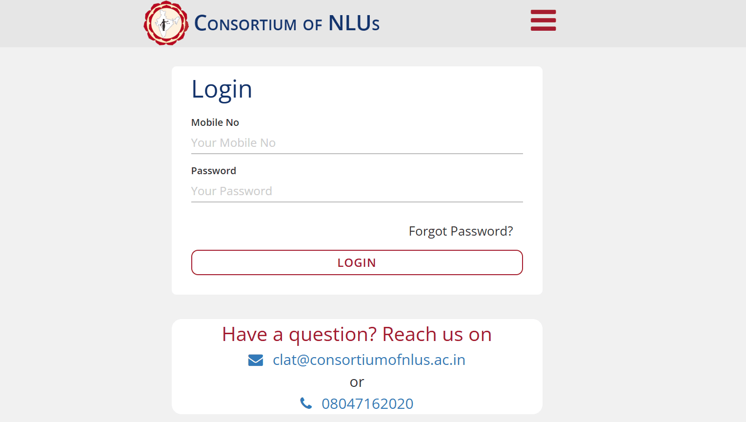Screen dimensions: 746x422
Task: Focus the Your Mobile No field
Action: [x=357, y=143]
